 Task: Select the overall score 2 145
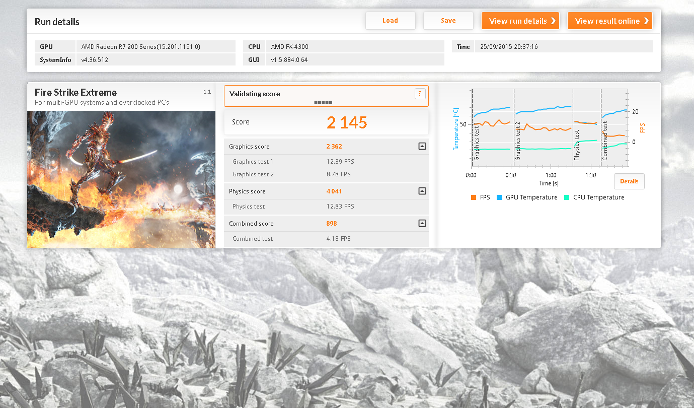pyautogui.click(x=347, y=122)
